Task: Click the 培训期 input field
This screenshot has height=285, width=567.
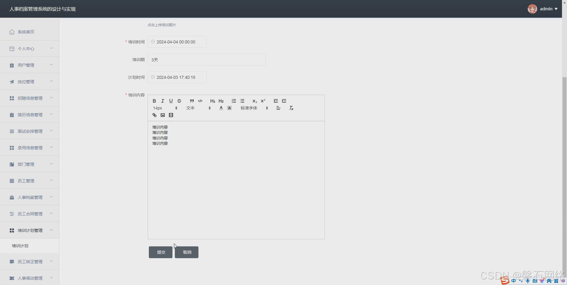Action: pyautogui.click(x=207, y=59)
